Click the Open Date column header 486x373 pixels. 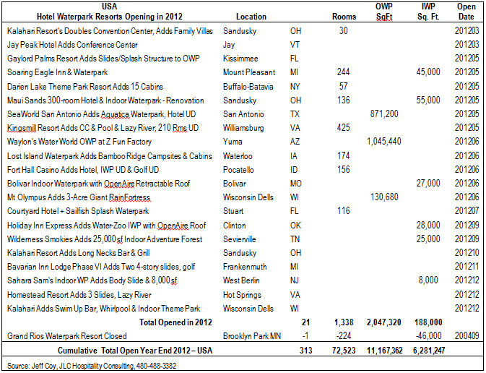(x=467, y=11)
